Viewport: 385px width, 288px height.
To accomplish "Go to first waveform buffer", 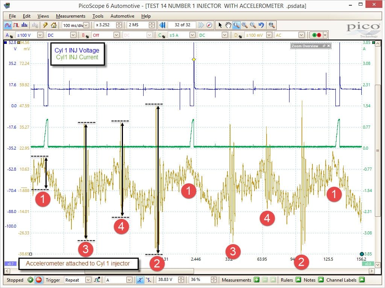I will coord(162,25).
